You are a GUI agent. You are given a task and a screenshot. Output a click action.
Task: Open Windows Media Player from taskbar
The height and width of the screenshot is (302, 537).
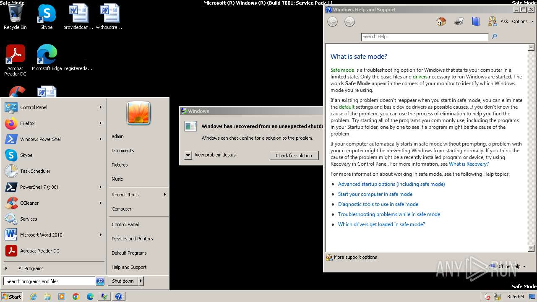pyautogui.click(x=62, y=297)
